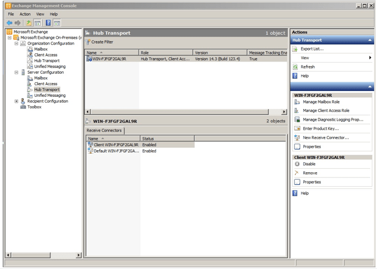
Task: Click the Enter Product Key icon
Action: (x=297, y=128)
